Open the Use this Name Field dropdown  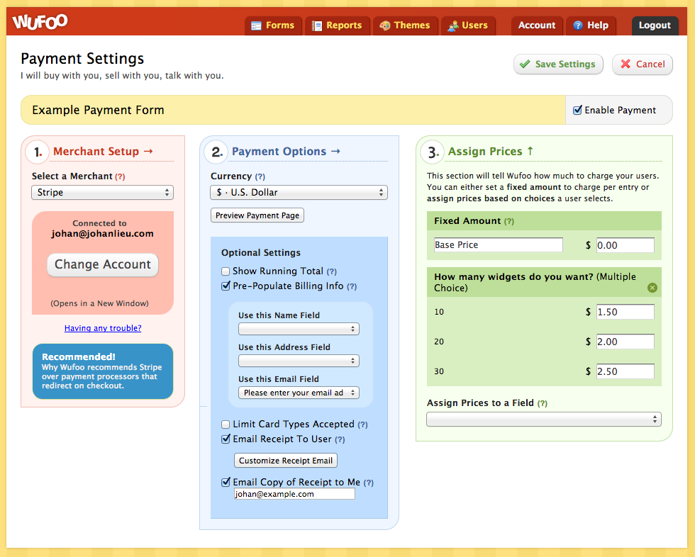(299, 329)
